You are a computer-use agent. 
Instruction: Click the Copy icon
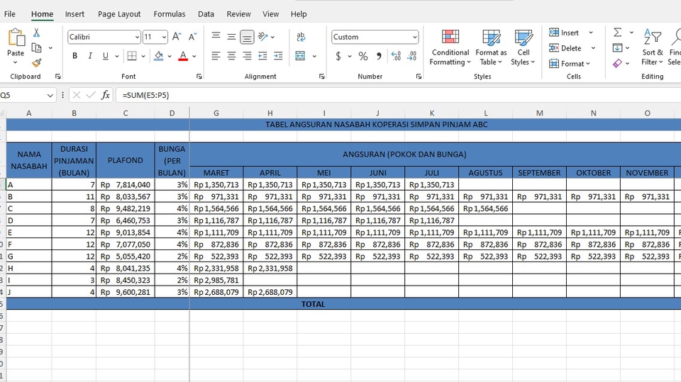(37, 47)
